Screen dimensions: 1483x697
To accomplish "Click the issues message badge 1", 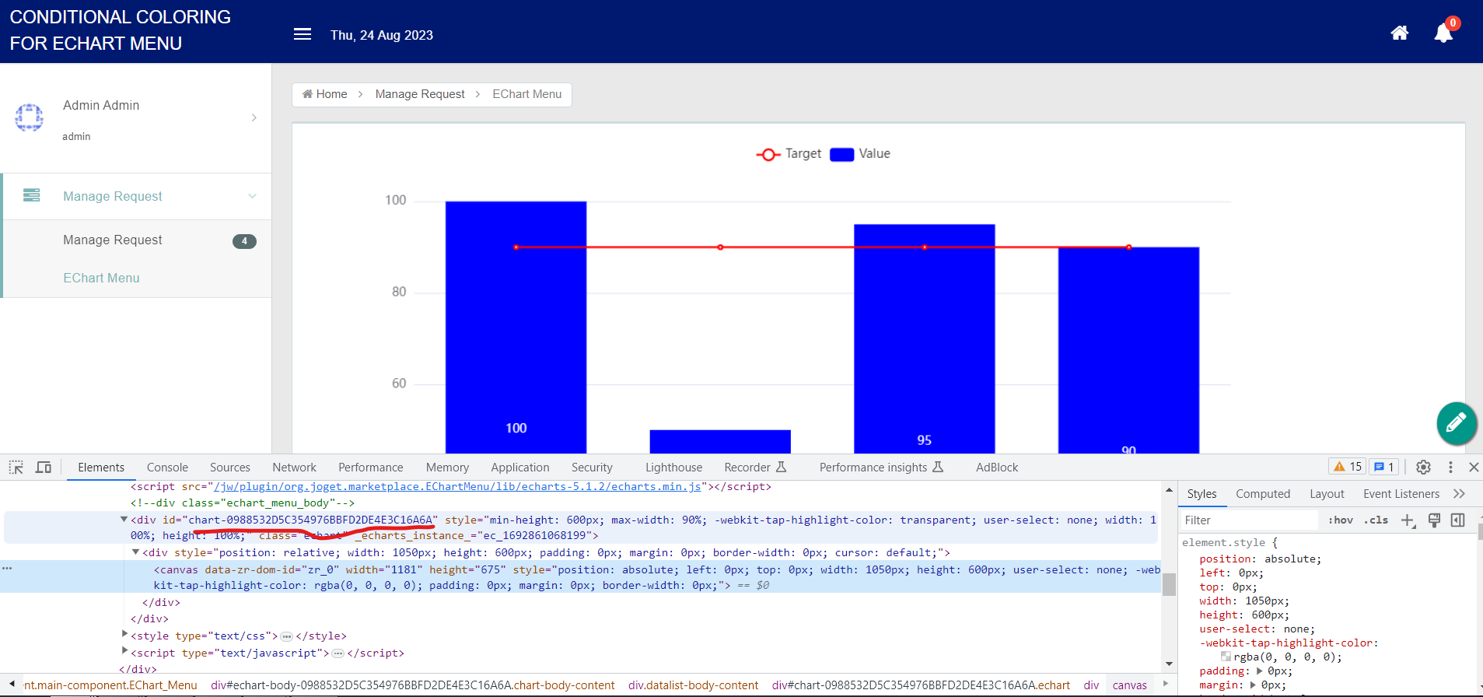I will 1383,467.
